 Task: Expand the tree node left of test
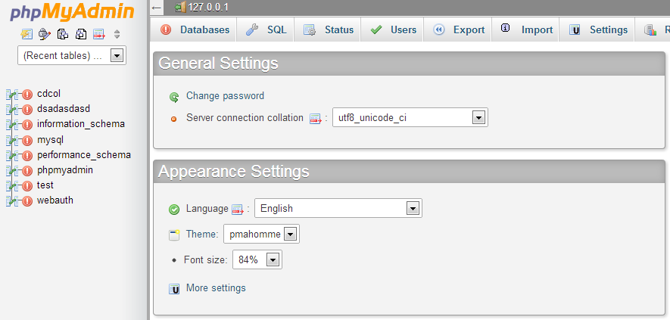click(x=13, y=186)
